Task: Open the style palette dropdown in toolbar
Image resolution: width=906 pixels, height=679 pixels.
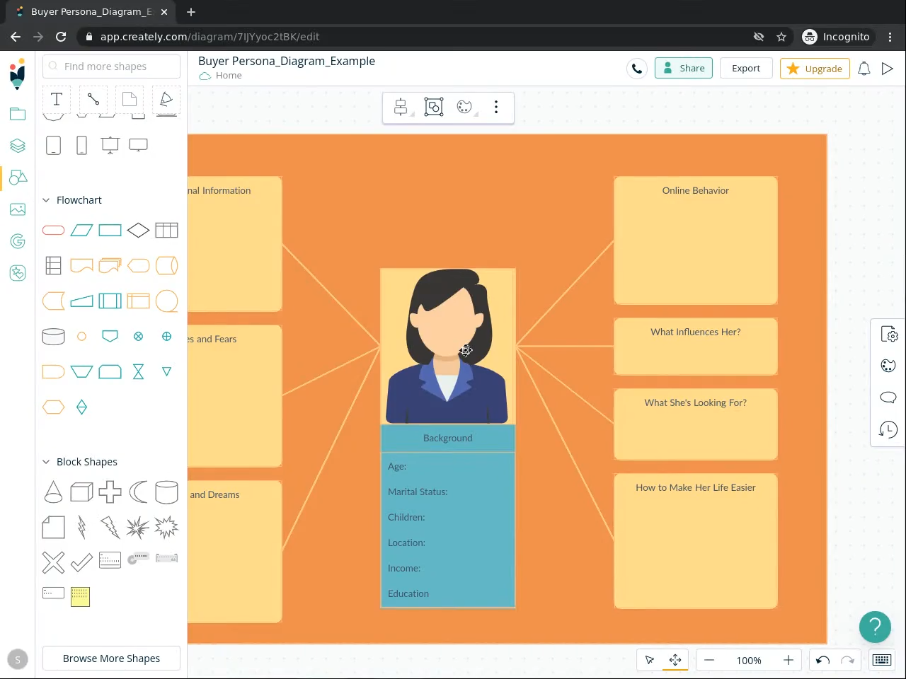Action: point(465,107)
